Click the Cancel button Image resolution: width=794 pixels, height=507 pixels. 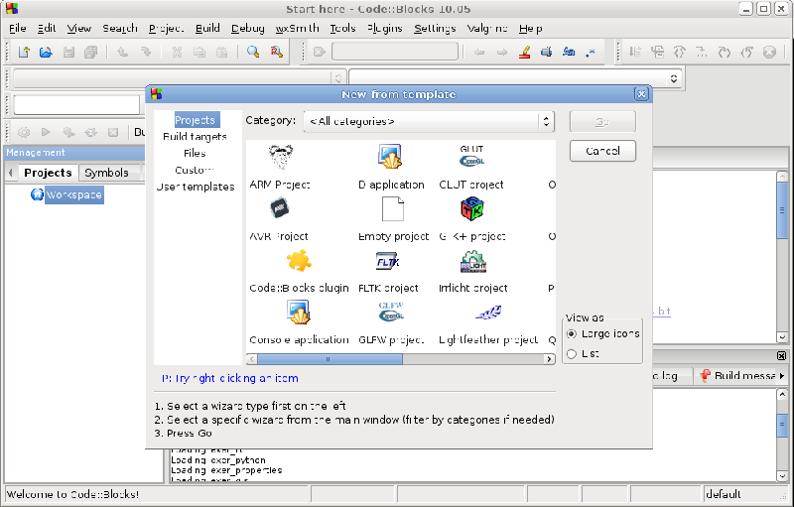pos(602,151)
